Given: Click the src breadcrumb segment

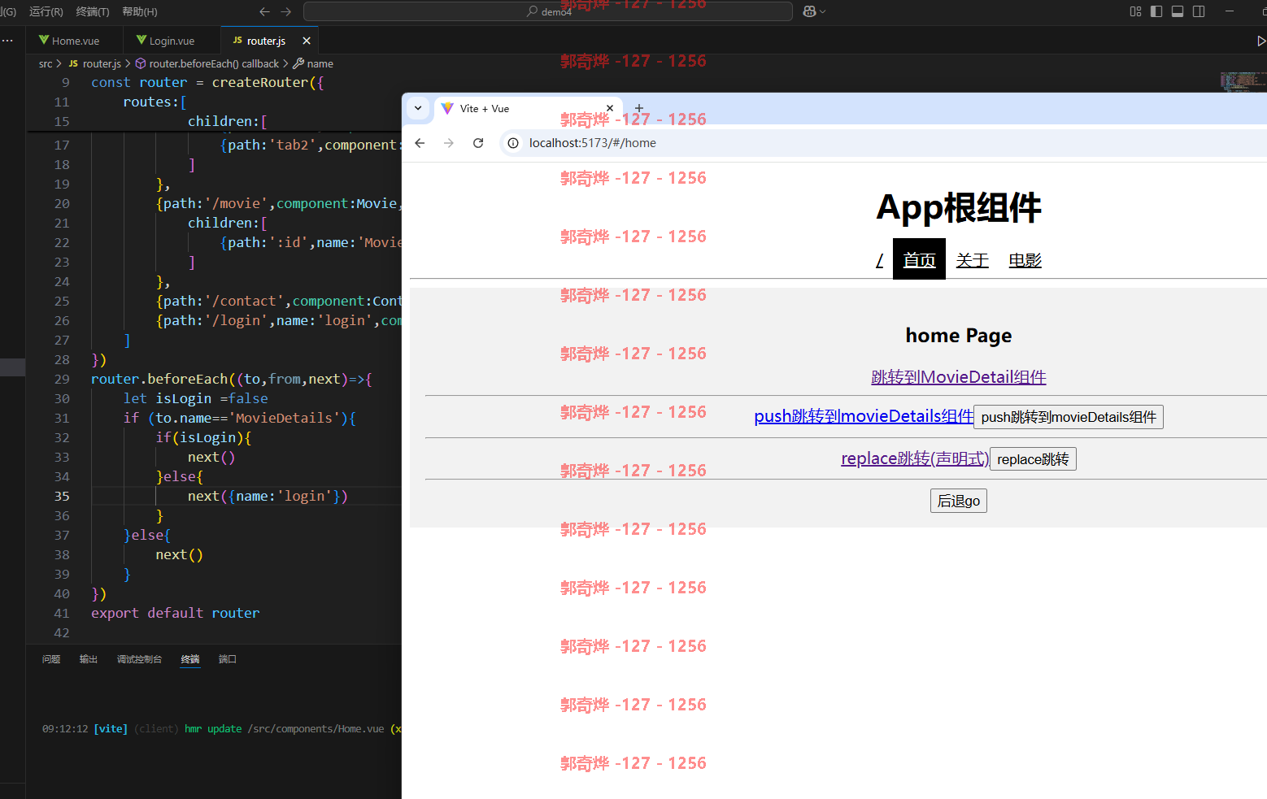Looking at the screenshot, I should [x=46, y=63].
